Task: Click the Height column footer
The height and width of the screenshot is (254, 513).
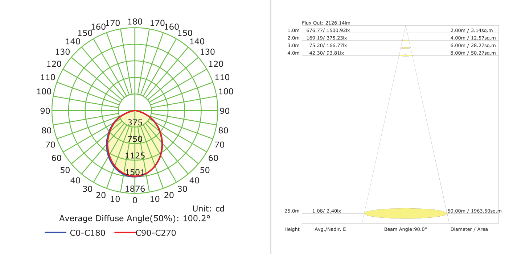Action: (292, 229)
